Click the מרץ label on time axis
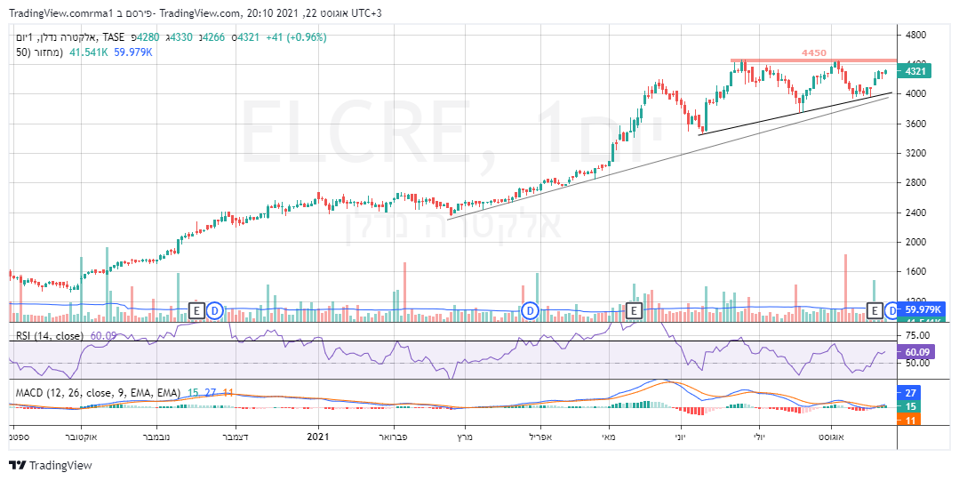 click(x=464, y=437)
